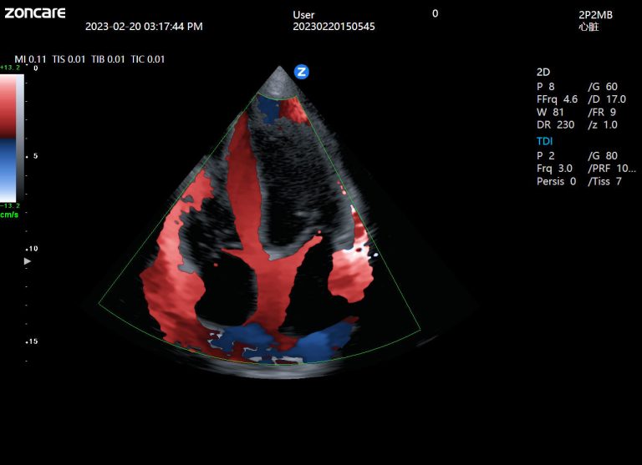Click the DR 230 dynamic range parameter
Viewport: 642px width, 465px height.
(x=555, y=125)
